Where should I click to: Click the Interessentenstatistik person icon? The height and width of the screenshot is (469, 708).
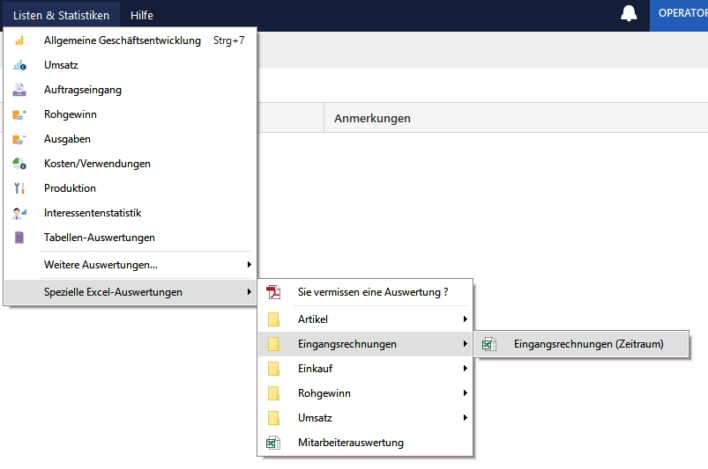(19, 213)
